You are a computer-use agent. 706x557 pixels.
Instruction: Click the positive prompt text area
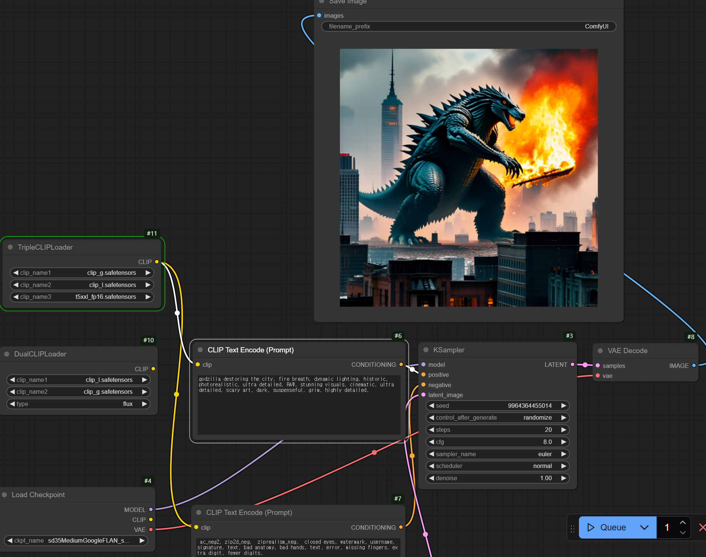pyautogui.click(x=299, y=404)
